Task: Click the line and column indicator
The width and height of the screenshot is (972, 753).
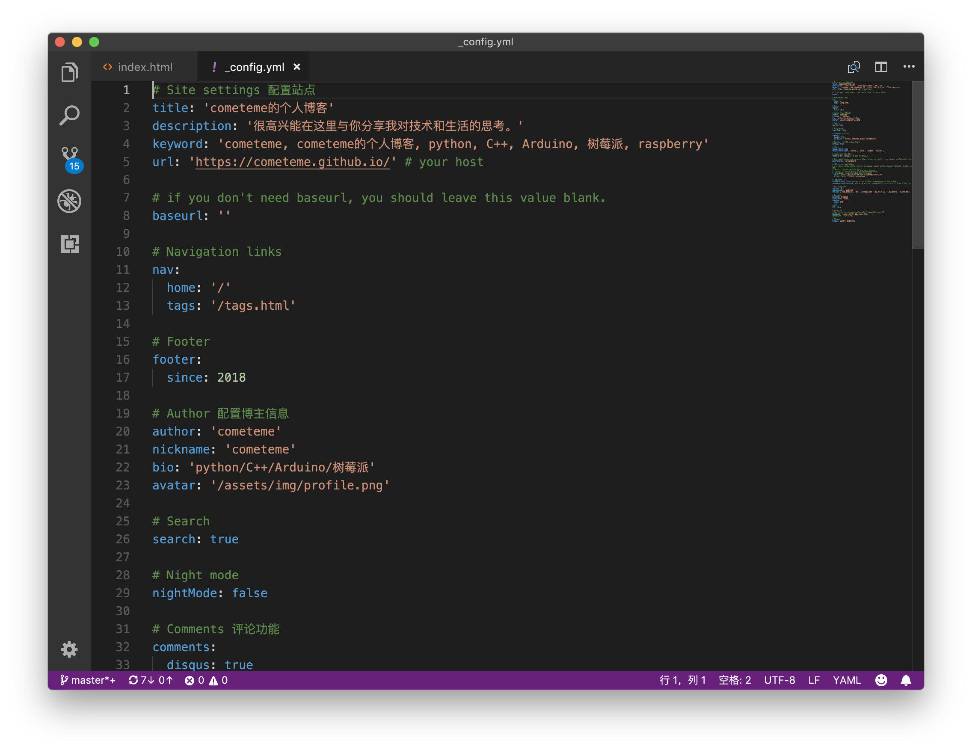Action: click(682, 680)
